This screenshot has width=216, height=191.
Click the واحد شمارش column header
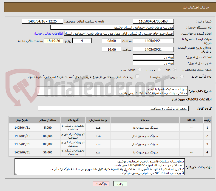point(98,120)
